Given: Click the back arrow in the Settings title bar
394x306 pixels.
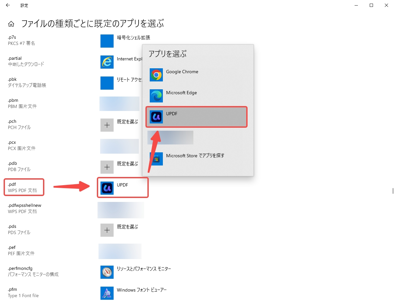Looking at the screenshot, I should pos(8,5).
